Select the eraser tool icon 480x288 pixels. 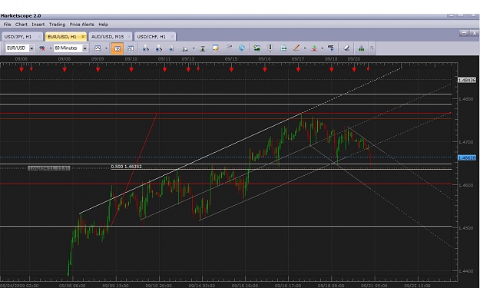click(x=346, y=48)
